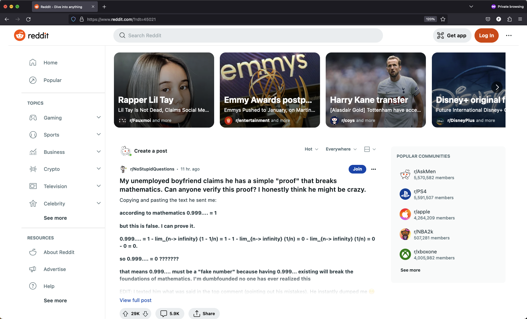Click the Popular arrow icon
Screen dimensions: 527x319
click(33, 80)
